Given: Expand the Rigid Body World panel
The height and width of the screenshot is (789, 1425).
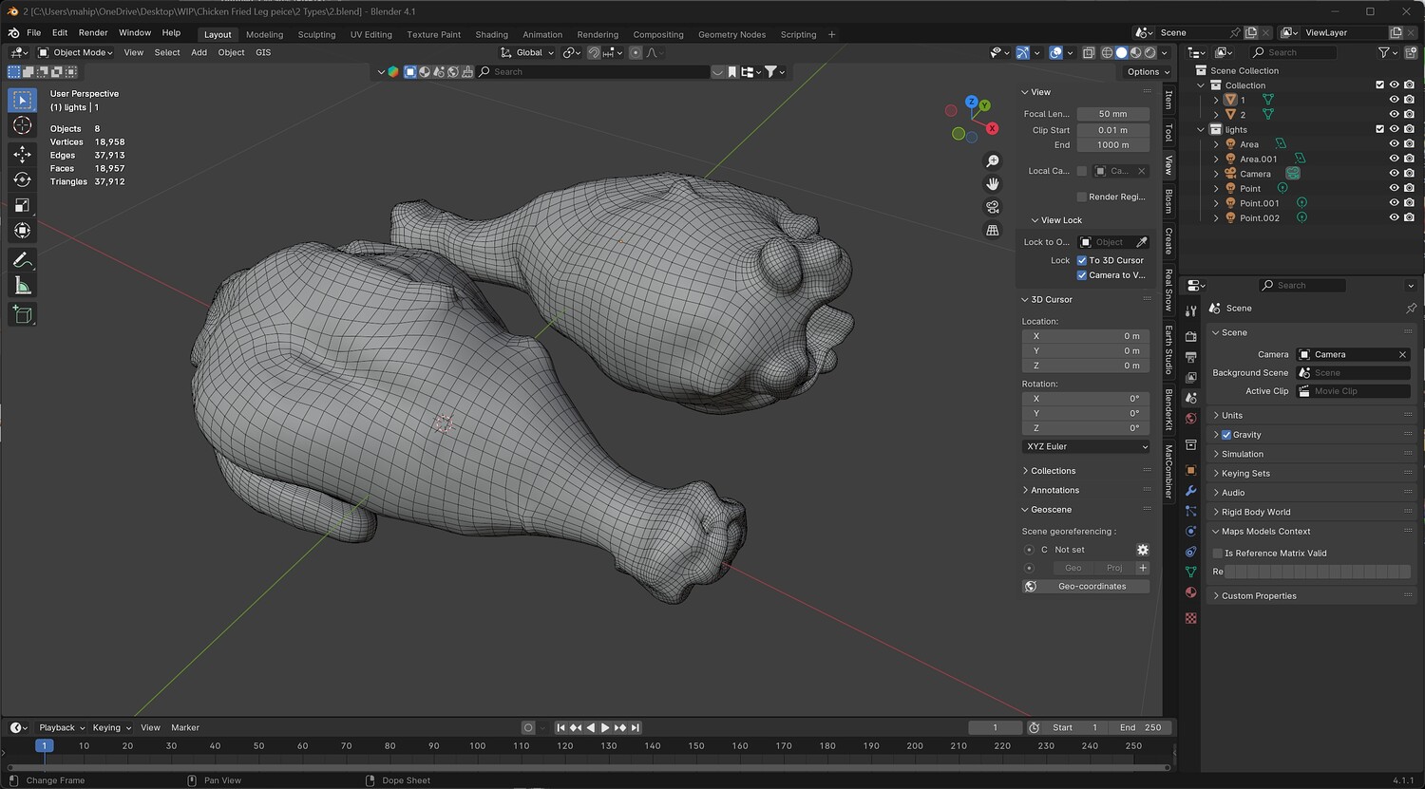Looking at the screenshot, I should coord(1255,512).
